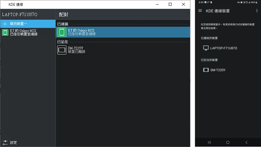
Task: Click the SM-T235Y tablet icon in 已記住
Action: 62,50
